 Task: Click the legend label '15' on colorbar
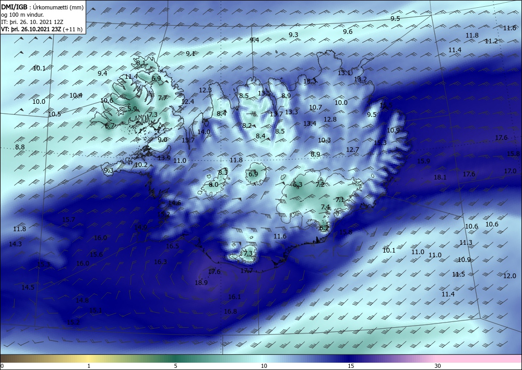(351, 366)
